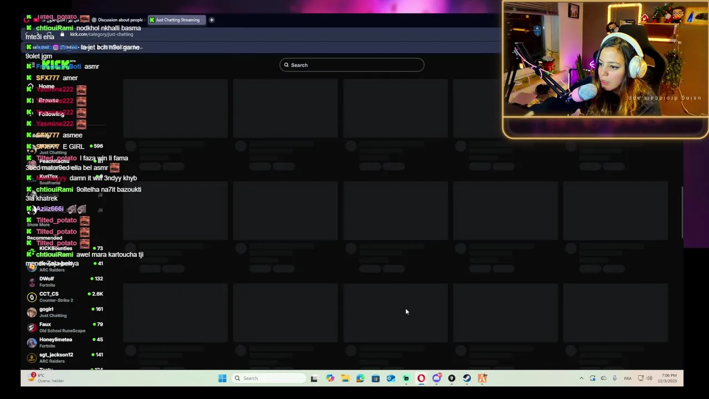Click sgt_jackson12 channel avatar
The image size is (709, 399).
(x=32, y=358)
